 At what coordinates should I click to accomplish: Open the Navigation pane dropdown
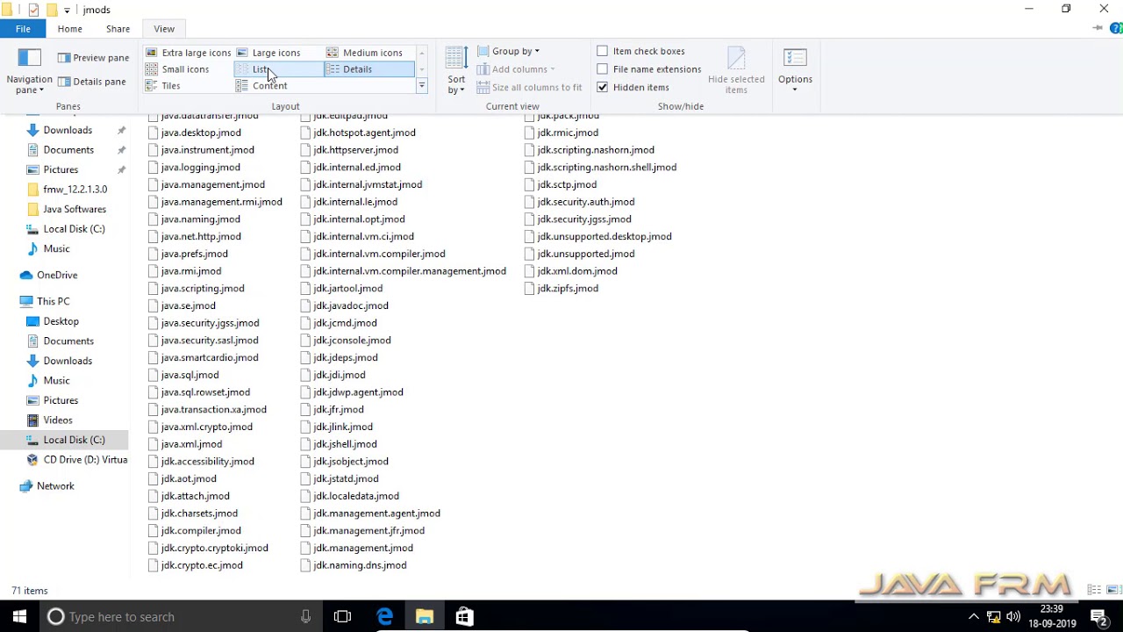click(x=29, y=72)
